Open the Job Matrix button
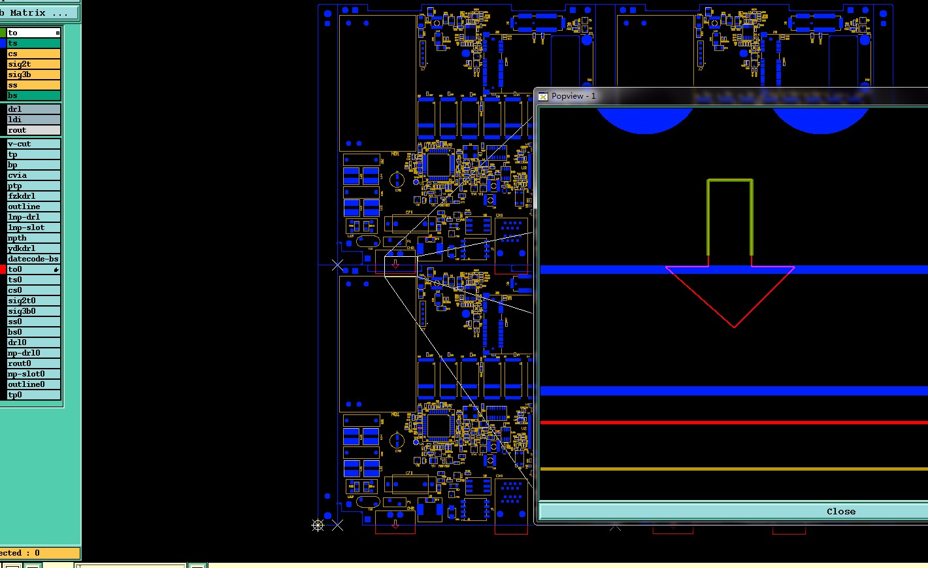This screenshot has width=928, height=568. [x=39, y=12]
